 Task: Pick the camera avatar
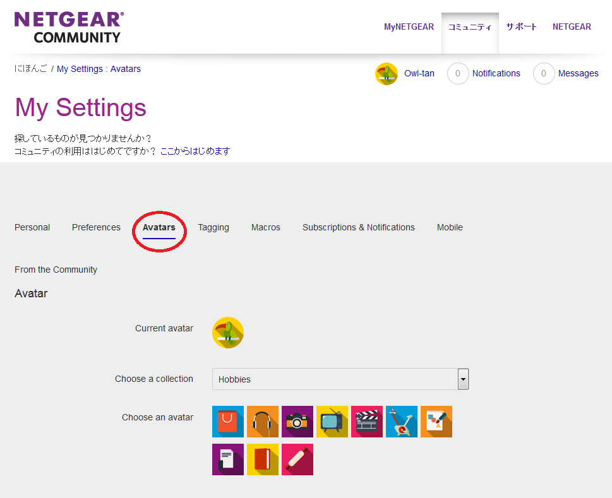[x=297, y=422]
